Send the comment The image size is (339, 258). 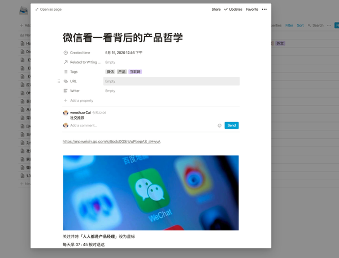click(232, 125)
